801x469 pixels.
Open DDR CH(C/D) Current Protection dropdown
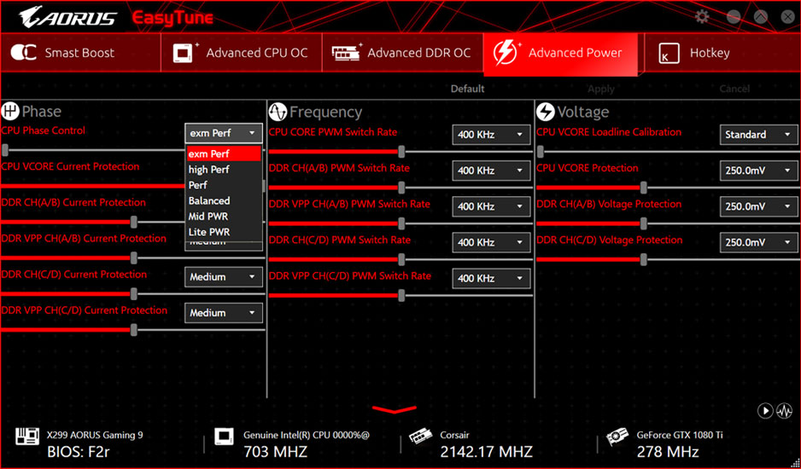[224, 277]
